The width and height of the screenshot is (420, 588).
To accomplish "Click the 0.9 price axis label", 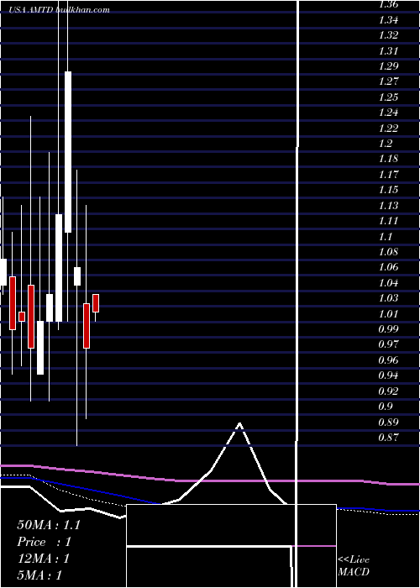I will (x=386, y=407).
